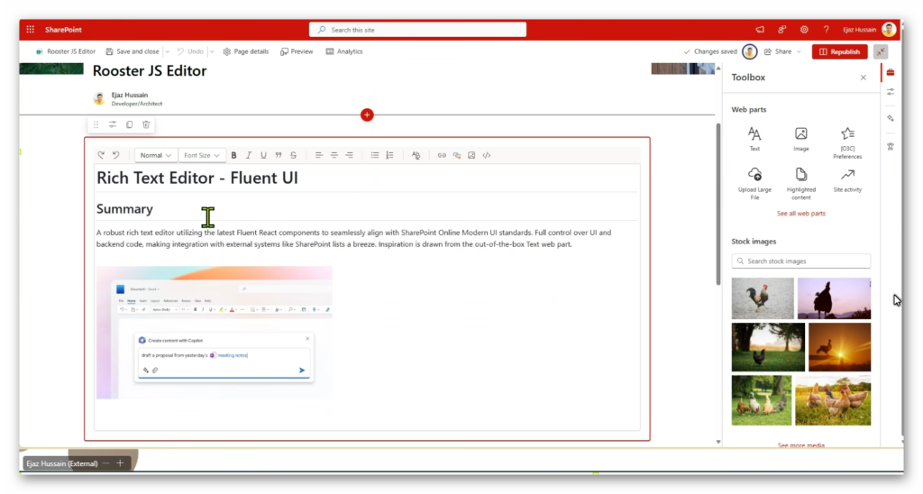Viewport: 923px width, 494px height.
Task: Insert a hyperlink via link icon
Action: [x=442, y=155]
